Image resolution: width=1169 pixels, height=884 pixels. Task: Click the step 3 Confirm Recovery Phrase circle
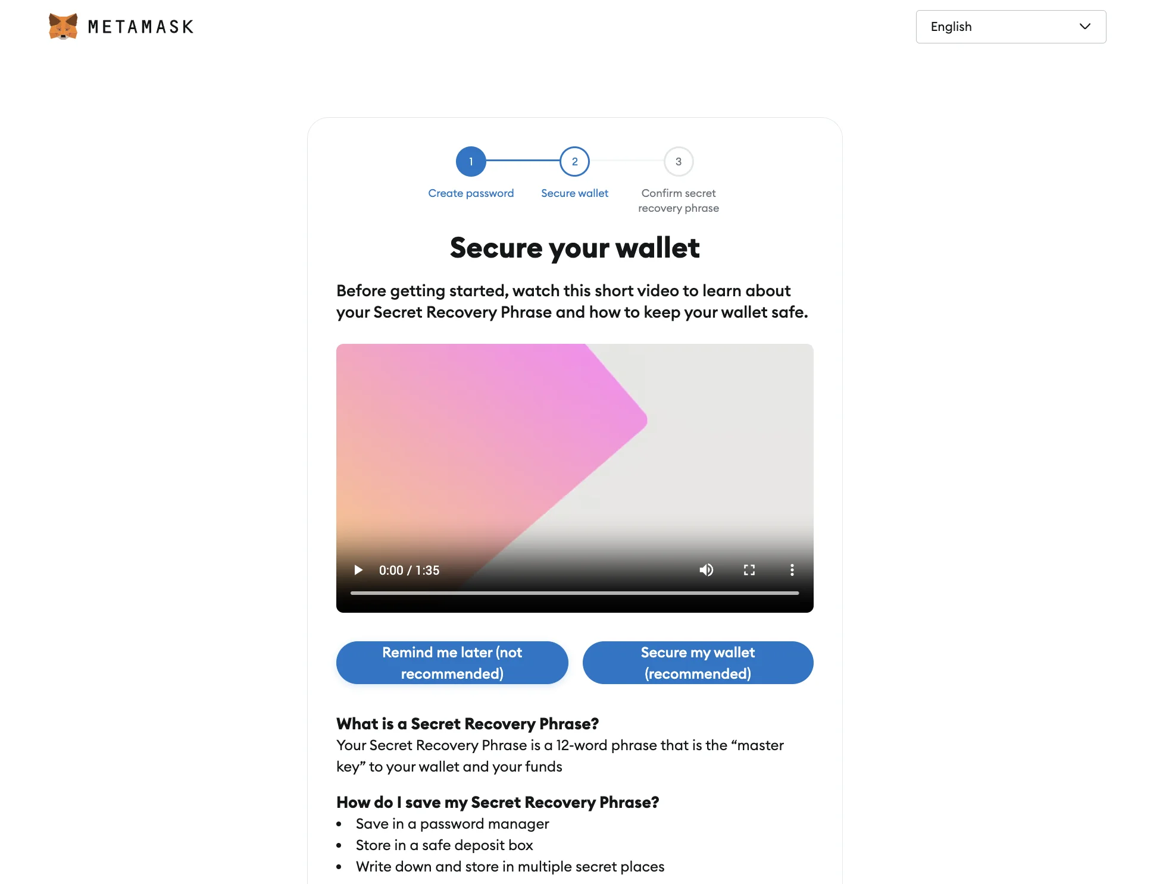[679, 161]
